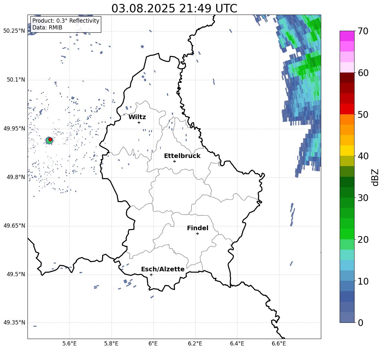383x350 pixels.
Task: Click the 6.2°E longitude label
Action: point(195,344)
